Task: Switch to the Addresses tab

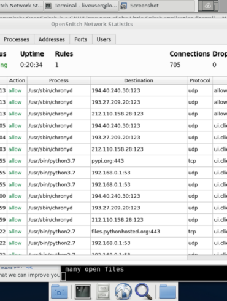Action: (52, 39)
